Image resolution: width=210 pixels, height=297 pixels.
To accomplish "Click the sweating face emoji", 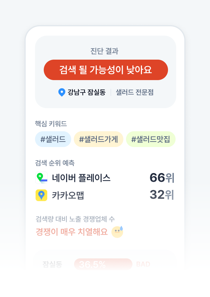I will (x=117, y=232).
